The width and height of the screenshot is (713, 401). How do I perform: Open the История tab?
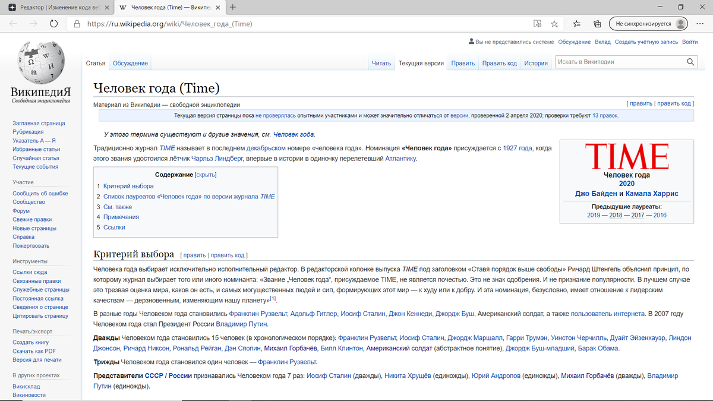[536, 63]
